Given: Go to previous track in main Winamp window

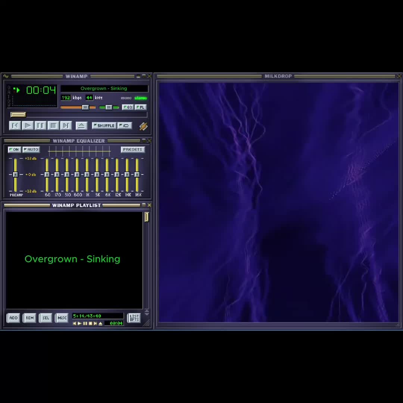Looking at the screenshot, I should click(x=15, y=126).
